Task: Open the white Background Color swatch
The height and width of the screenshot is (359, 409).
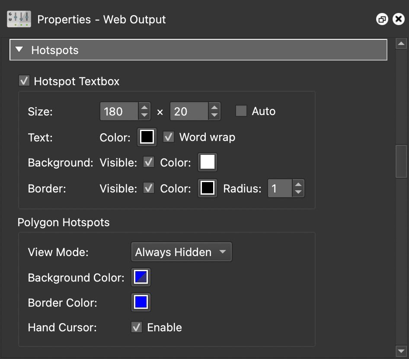Action: (x=207, y=162)
